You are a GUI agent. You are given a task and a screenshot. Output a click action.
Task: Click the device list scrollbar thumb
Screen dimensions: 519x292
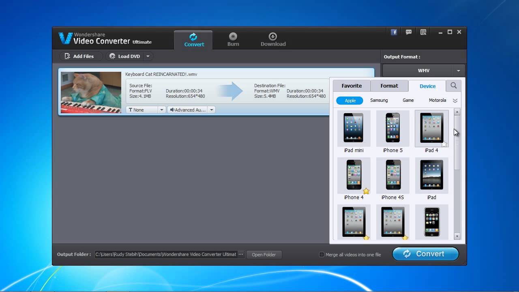coord(457,142)
